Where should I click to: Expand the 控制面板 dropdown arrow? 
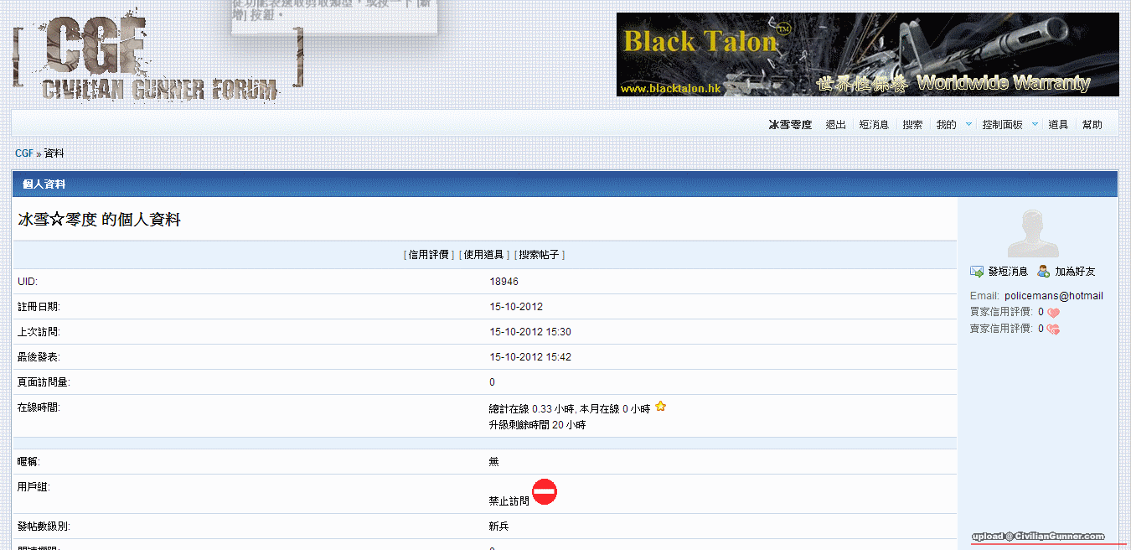[1035, 124]
